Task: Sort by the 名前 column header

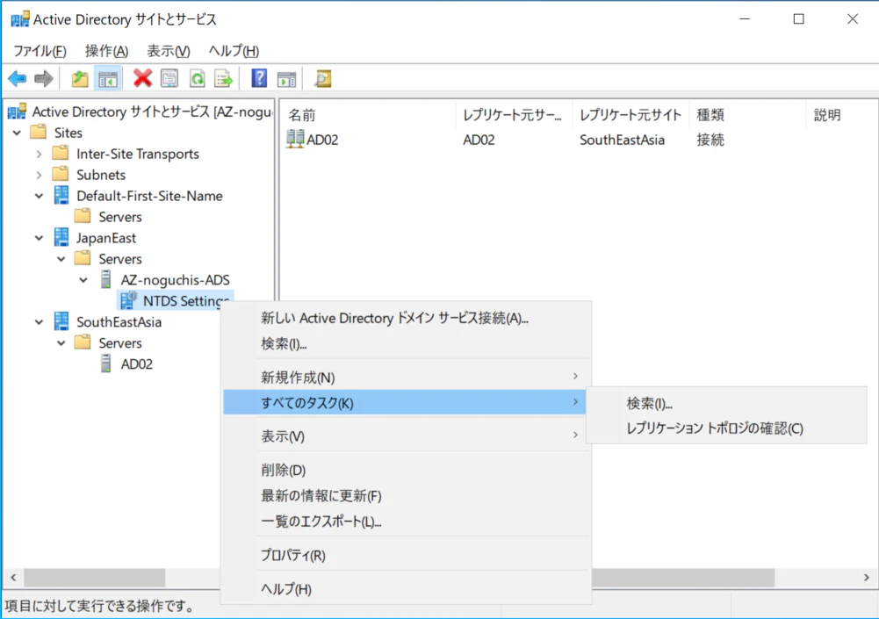Action: tap(368, 115)
